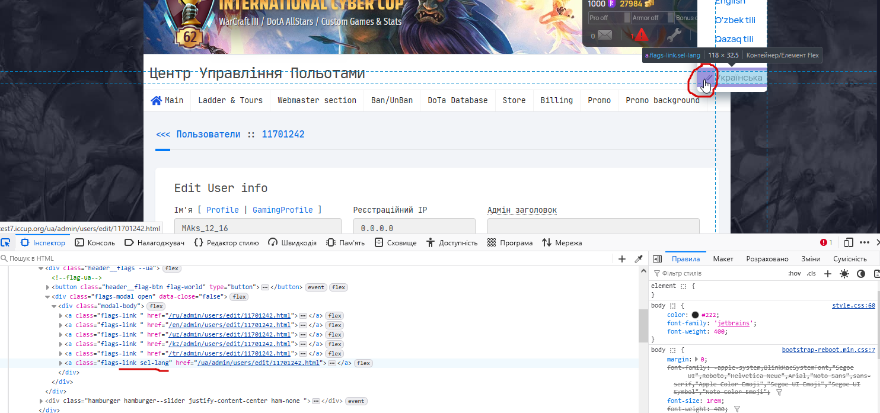
Task: Open the Ladder & Tours menu item
Action: pos(231,100)
